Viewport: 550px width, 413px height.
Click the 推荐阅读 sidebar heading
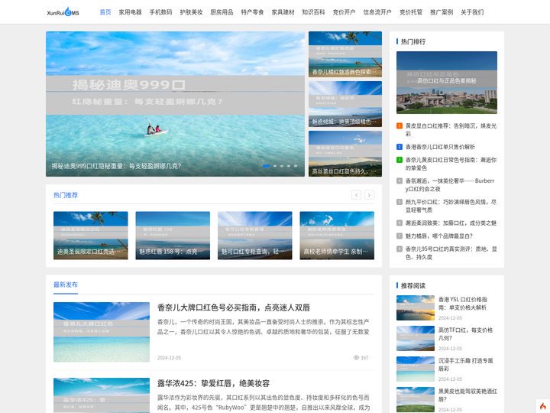click(412, 285)
